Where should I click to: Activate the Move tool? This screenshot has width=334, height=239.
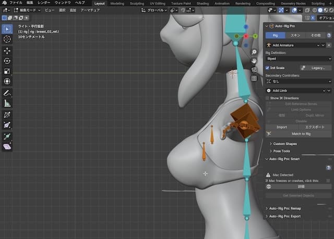pos(7,51)
